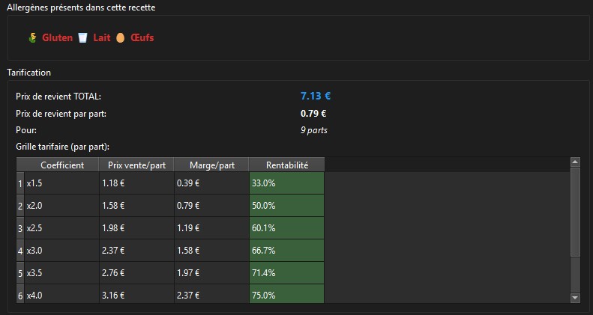Click the Rentabilité column header

pos(286,165)
